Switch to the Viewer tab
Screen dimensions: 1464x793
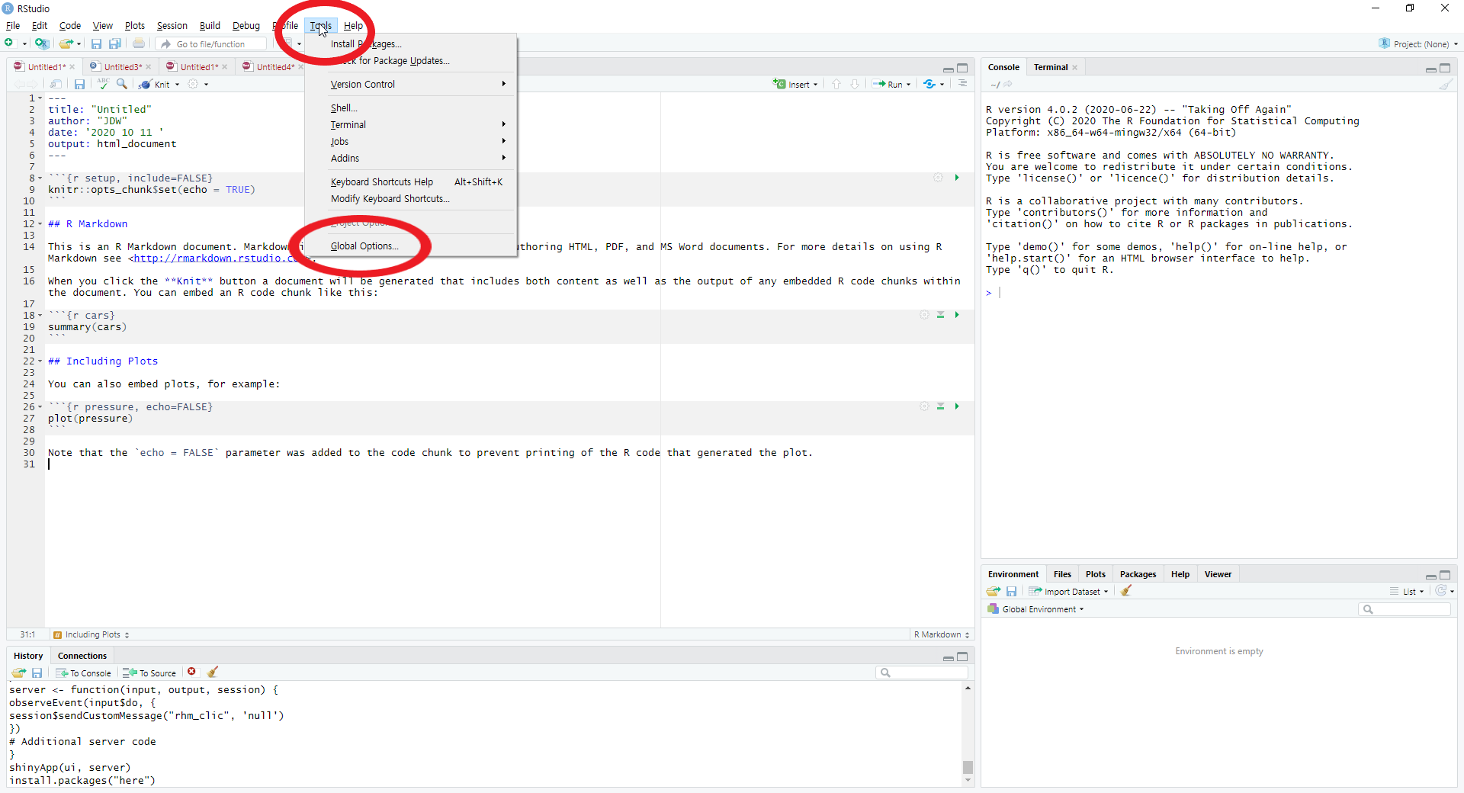tap(1218, 574)
